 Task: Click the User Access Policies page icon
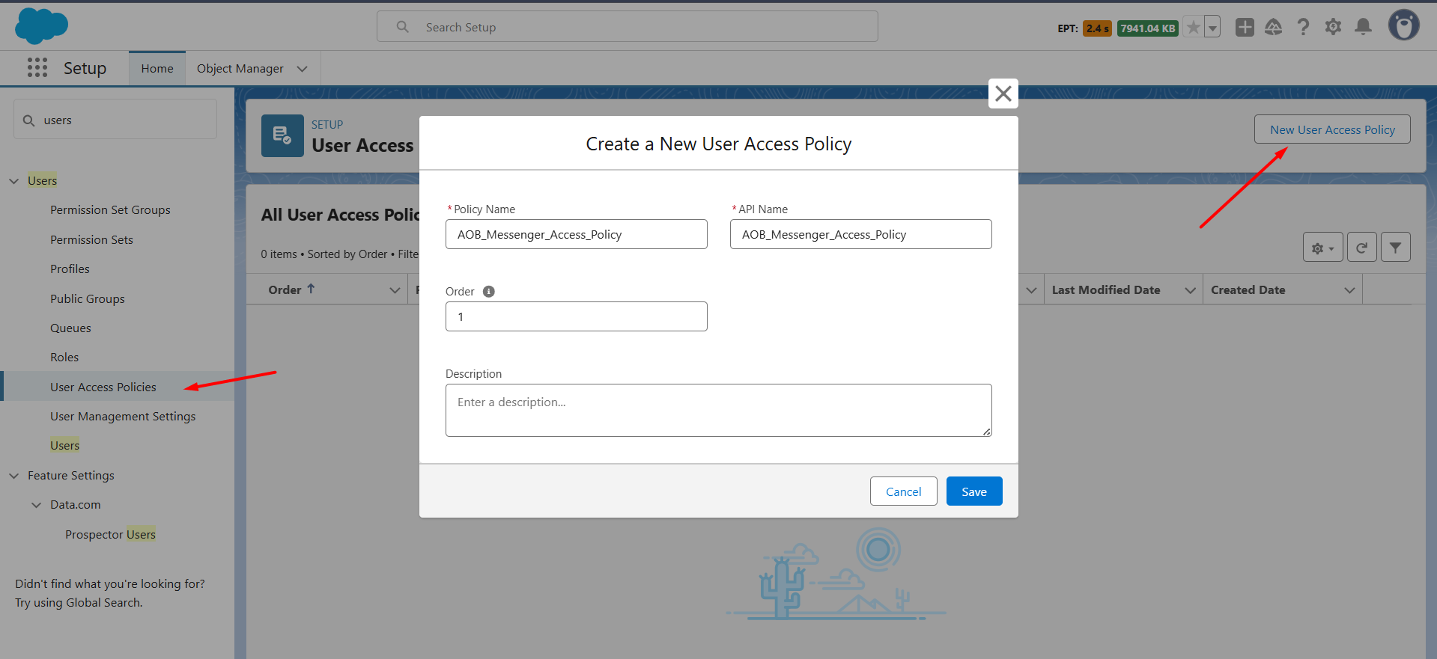point(282,135)
